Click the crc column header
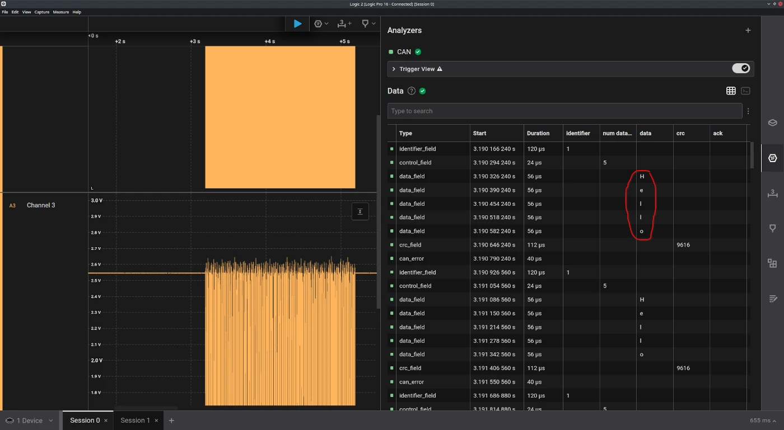Image resolution: width=784 pixels, height=430 pixels. tap(691, 133)
